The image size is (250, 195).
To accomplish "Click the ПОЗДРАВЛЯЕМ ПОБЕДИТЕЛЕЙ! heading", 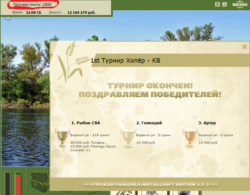I will tap(150, 94).
